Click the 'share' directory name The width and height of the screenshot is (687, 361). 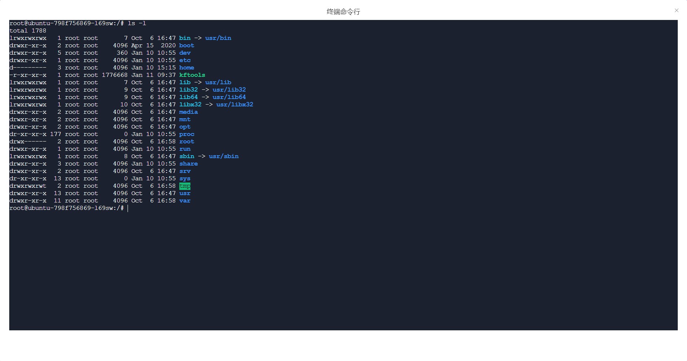[189, 164]
